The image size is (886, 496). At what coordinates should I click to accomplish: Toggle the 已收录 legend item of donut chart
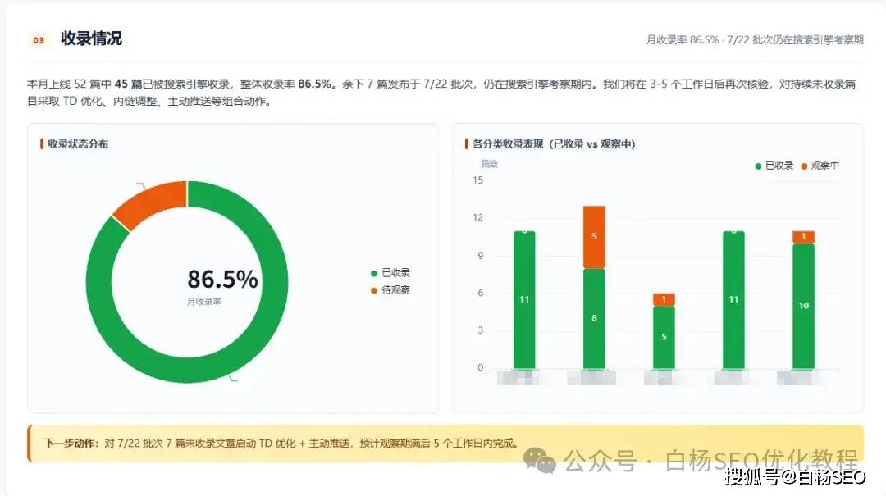pyautogui.click(x=390, y=273)
